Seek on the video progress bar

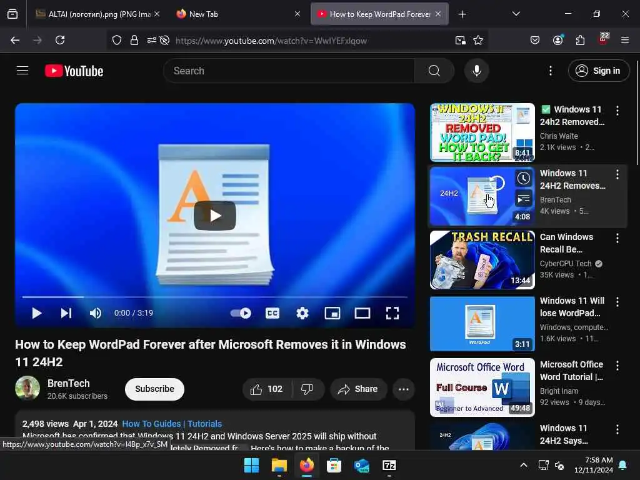215,297
